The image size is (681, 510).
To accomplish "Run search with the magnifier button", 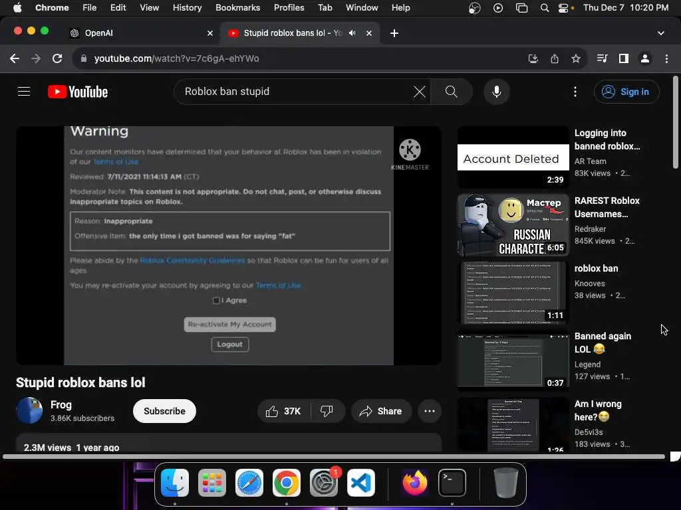I will pyautogui.click(x=452, y=92).
